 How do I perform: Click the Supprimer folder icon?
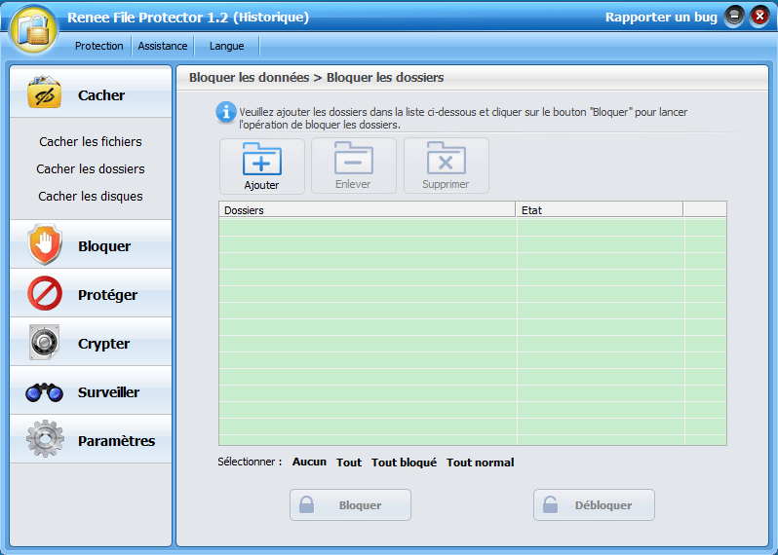pyautogui.click(x=446, y=159)
